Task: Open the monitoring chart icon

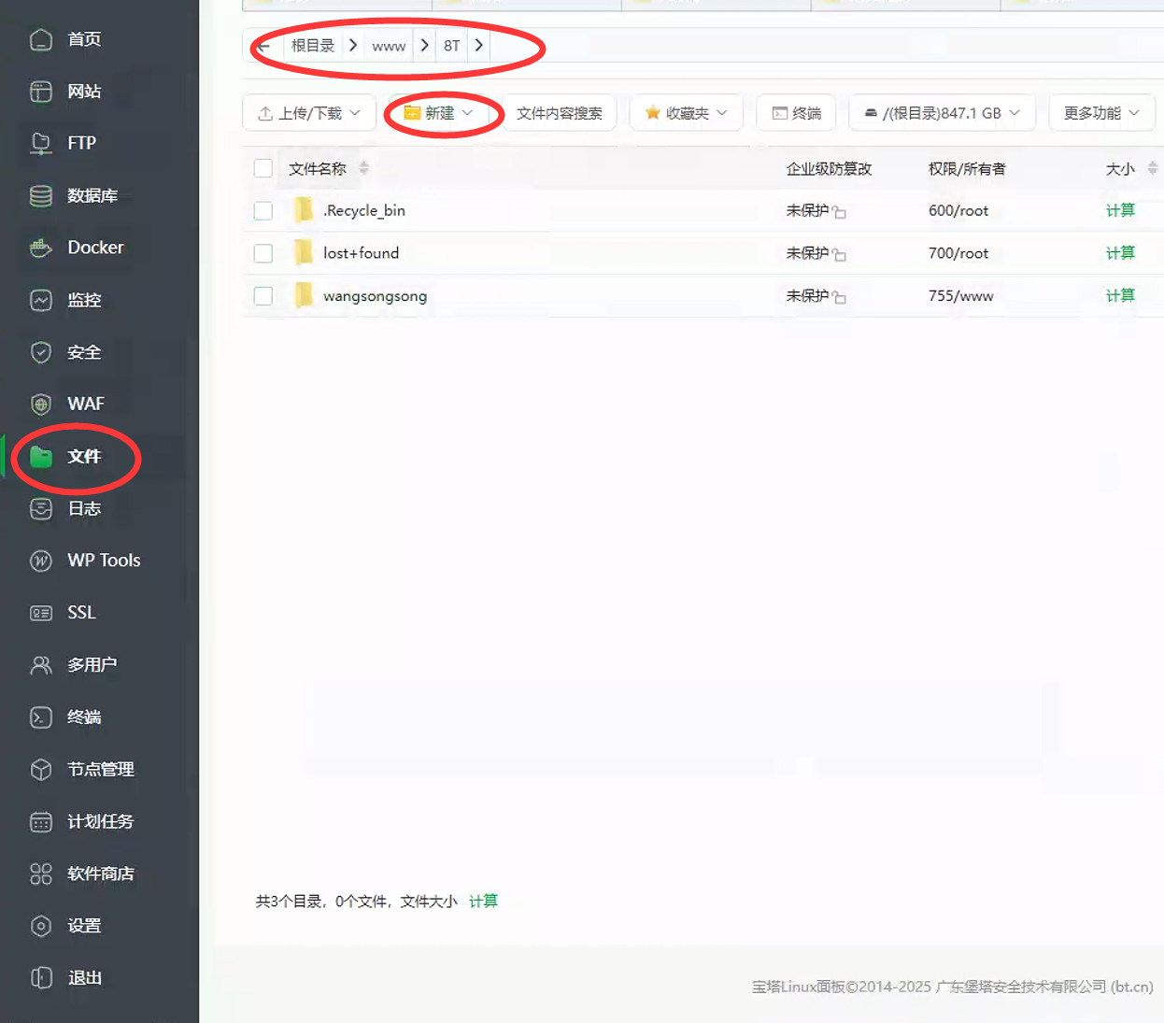Action: point(41,300)
